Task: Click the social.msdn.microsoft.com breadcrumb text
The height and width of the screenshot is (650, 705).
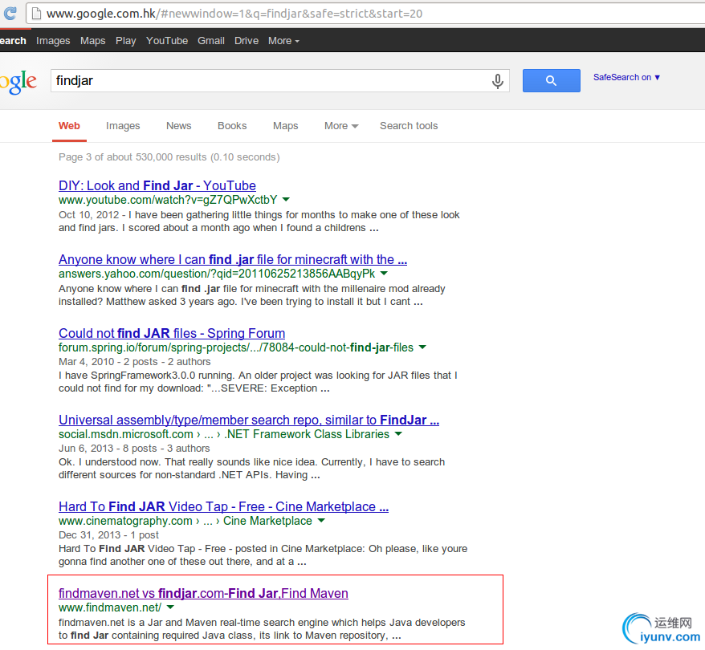Action: point(224,434)
